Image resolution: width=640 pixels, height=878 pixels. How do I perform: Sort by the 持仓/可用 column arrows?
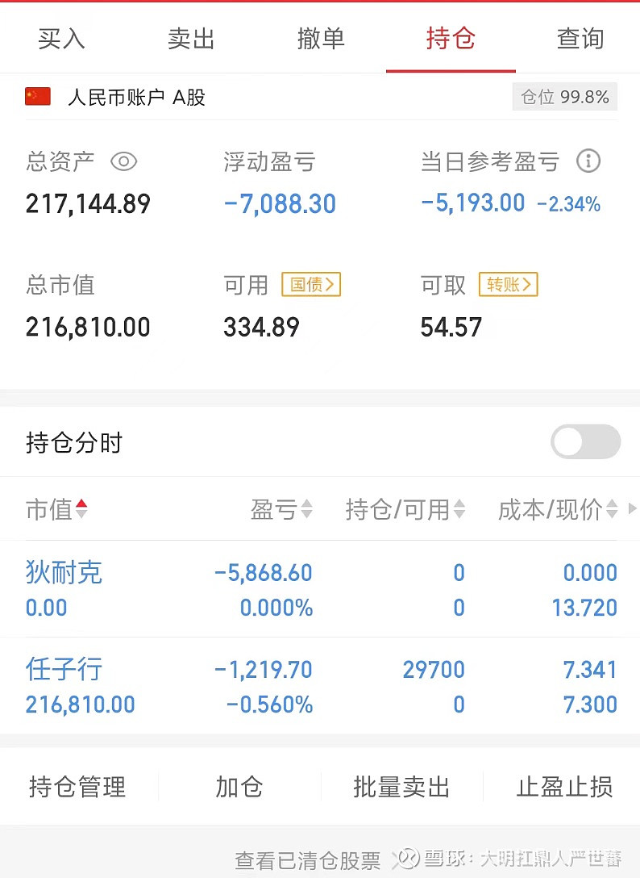tap(456, 509)
